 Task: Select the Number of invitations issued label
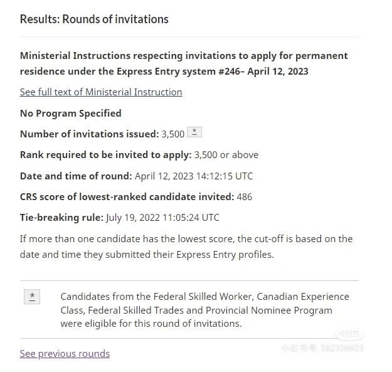(x=90, y=134)
